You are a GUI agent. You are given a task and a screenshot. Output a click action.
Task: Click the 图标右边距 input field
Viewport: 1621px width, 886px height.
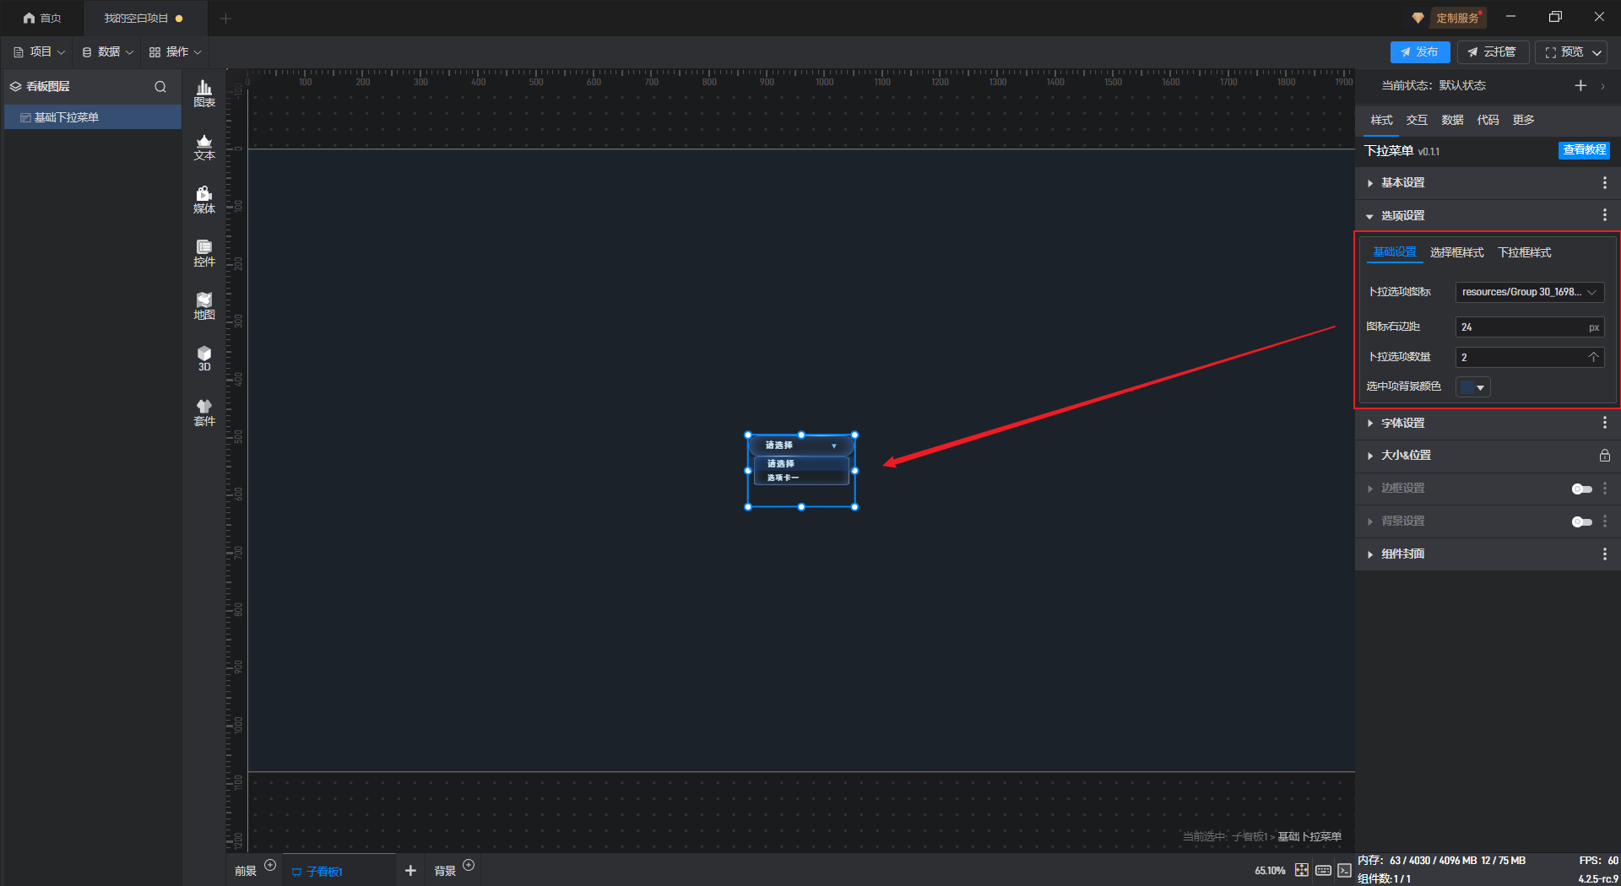tap(1529, 327)
